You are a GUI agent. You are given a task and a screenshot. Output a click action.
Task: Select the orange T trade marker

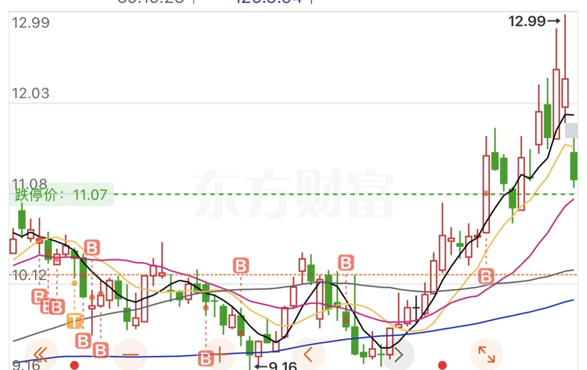click(74, 321)
